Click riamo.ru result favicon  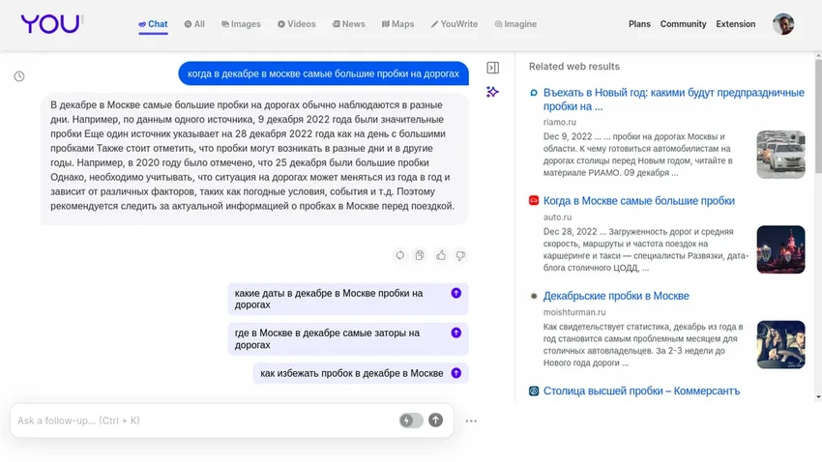click(534, 93)
